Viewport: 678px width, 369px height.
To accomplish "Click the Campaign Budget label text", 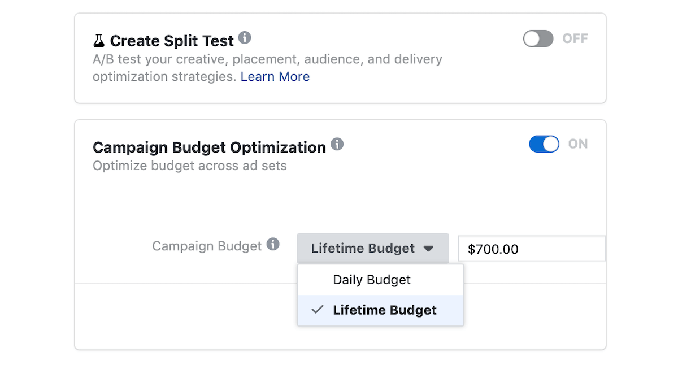I will coord(206,246).
